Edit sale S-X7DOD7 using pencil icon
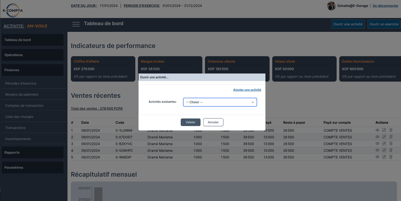401x201 pixels. pos(384,137)
